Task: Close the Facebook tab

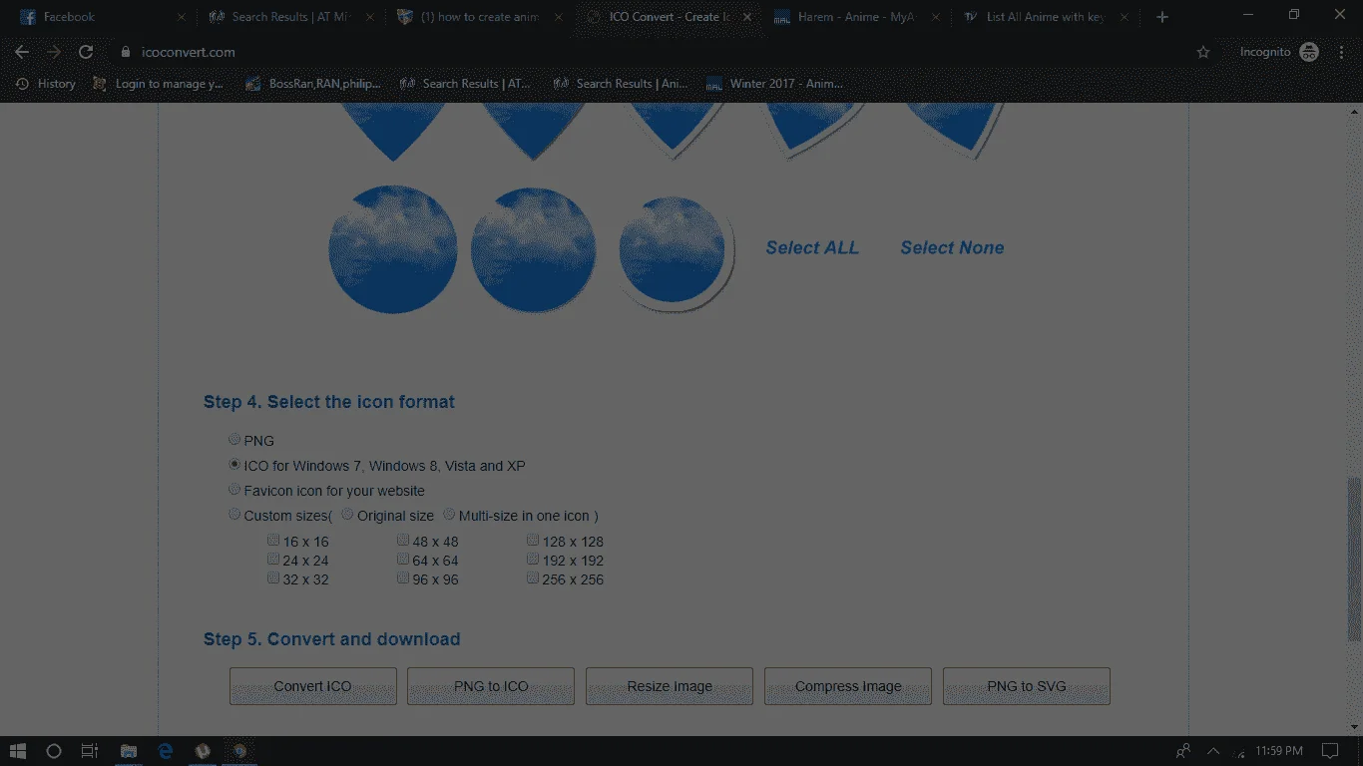Action: click(x=181, y=17)
